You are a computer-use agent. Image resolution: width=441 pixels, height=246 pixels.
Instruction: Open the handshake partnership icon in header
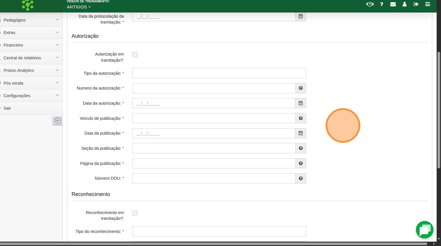tap(370, 4)
